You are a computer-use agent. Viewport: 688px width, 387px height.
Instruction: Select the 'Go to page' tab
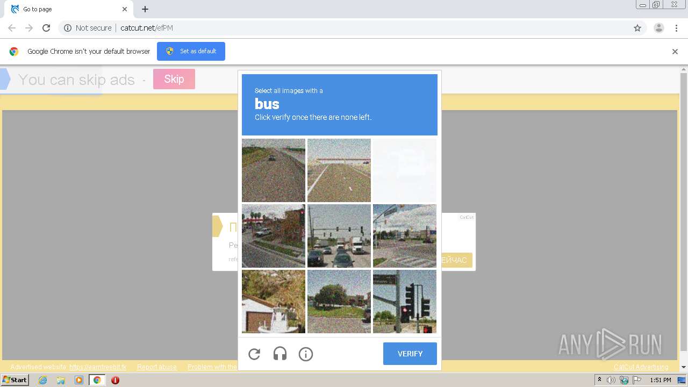tap(68, 9)
